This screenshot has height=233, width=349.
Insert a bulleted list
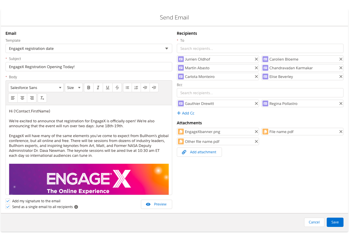[127, 88]
